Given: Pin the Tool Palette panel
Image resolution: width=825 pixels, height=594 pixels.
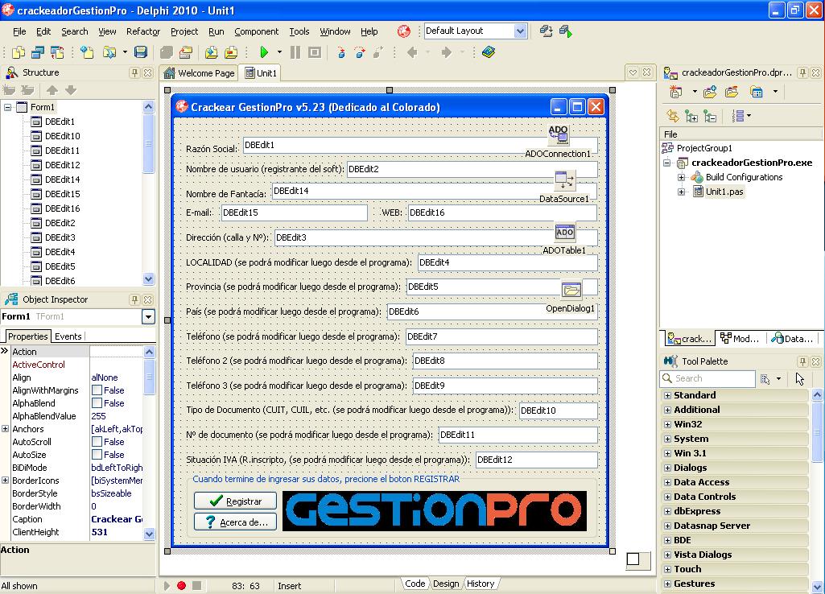Looking at the screenshot, I should [802, 361].
